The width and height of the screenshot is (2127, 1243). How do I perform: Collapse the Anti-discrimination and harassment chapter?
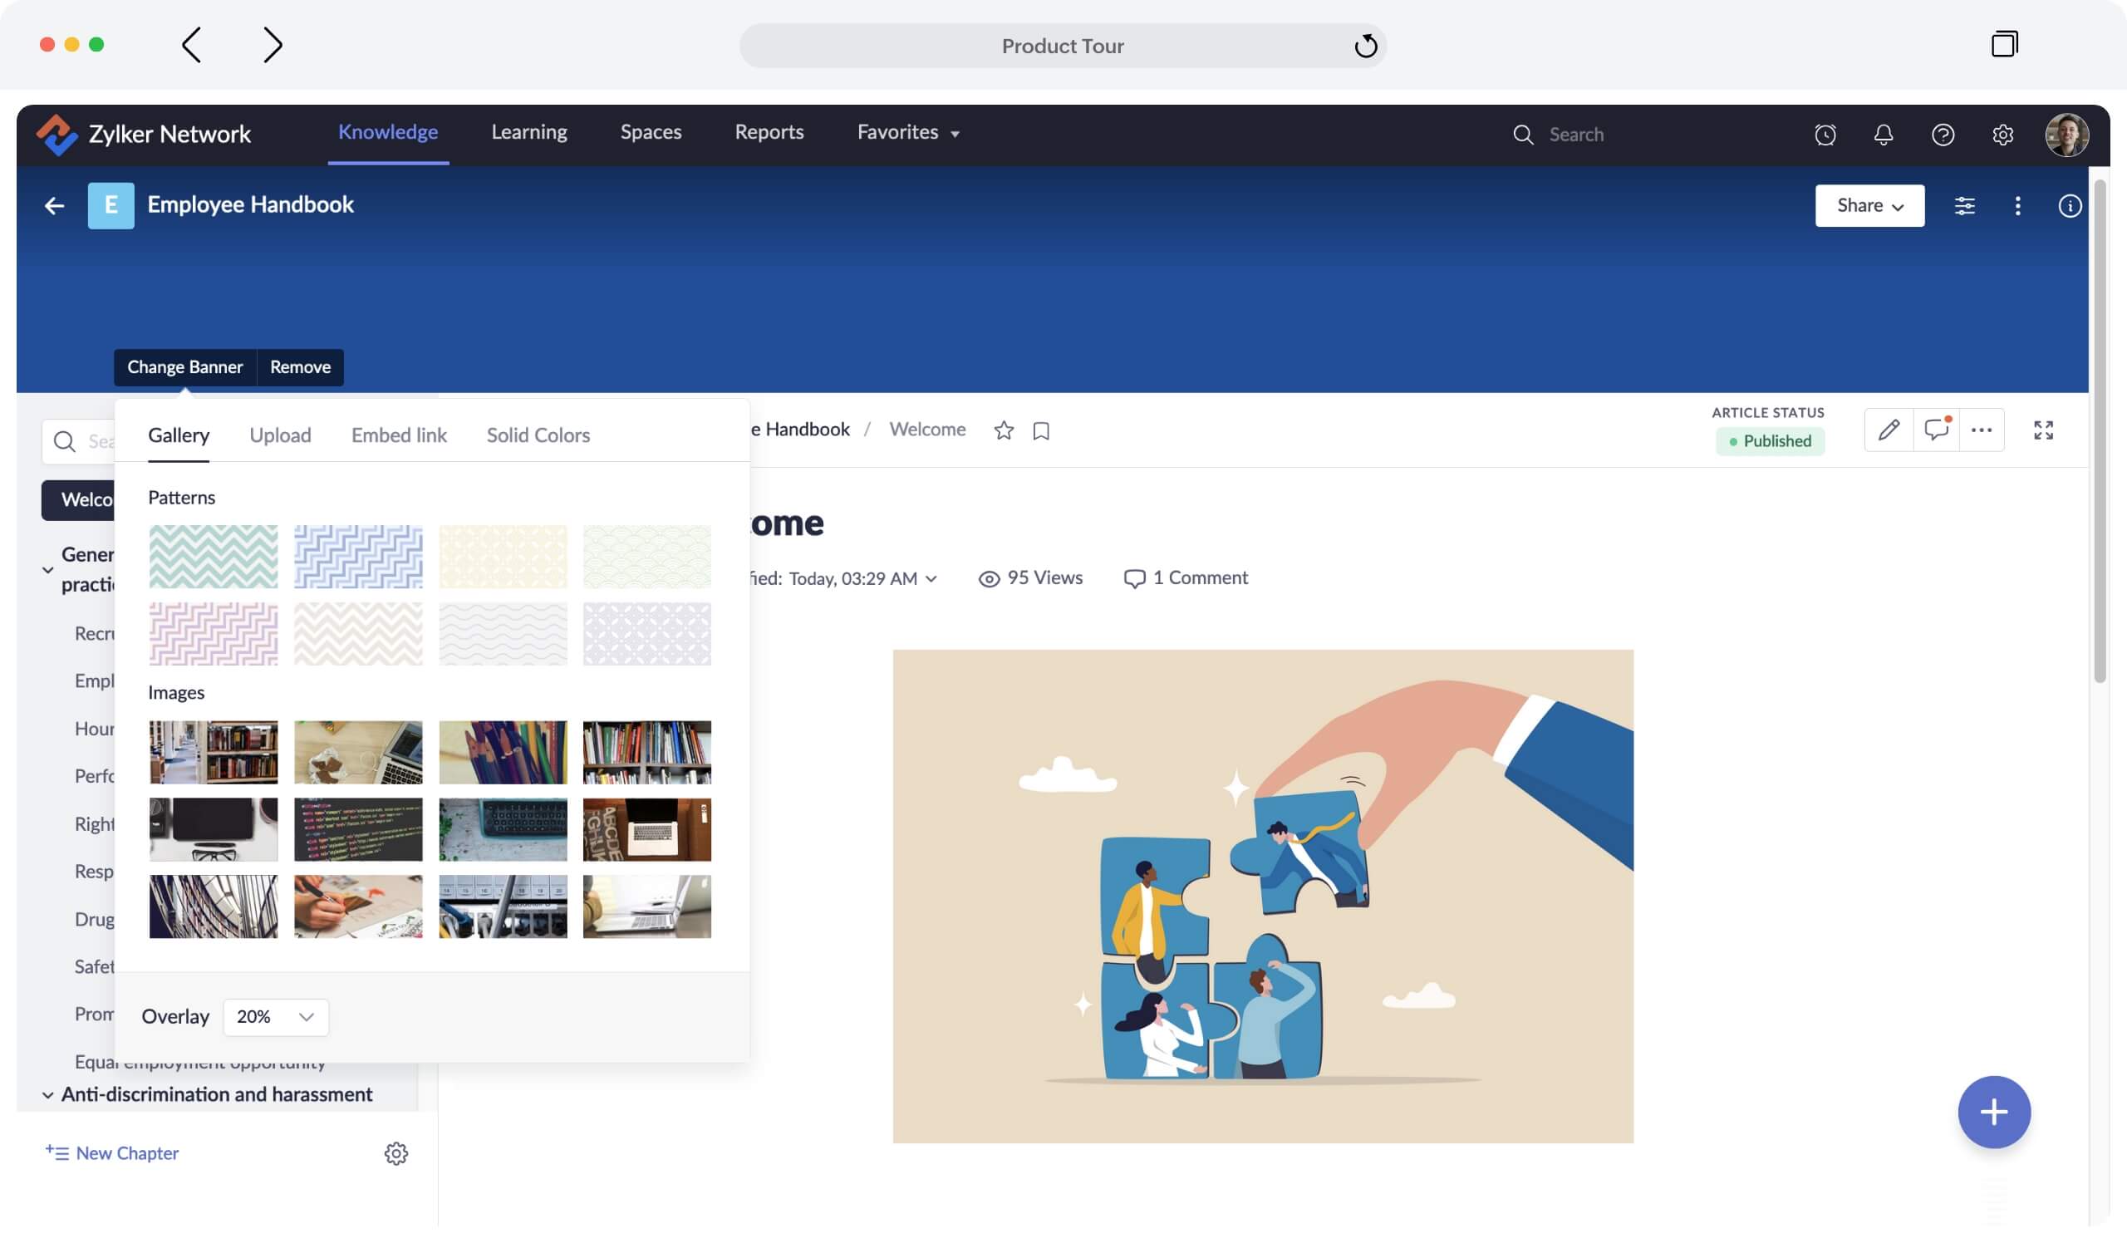[x=48, y=1095]
